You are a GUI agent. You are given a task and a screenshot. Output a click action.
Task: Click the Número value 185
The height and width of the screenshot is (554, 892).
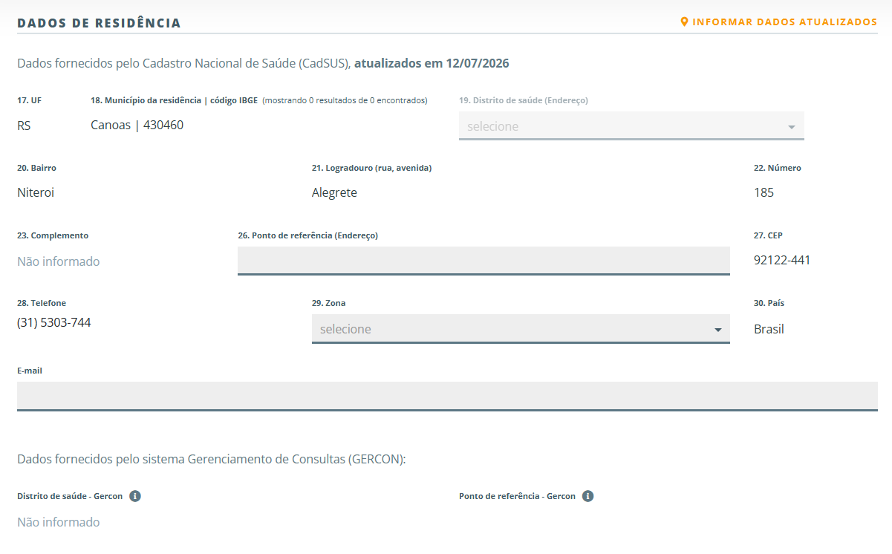coord(764,193)
